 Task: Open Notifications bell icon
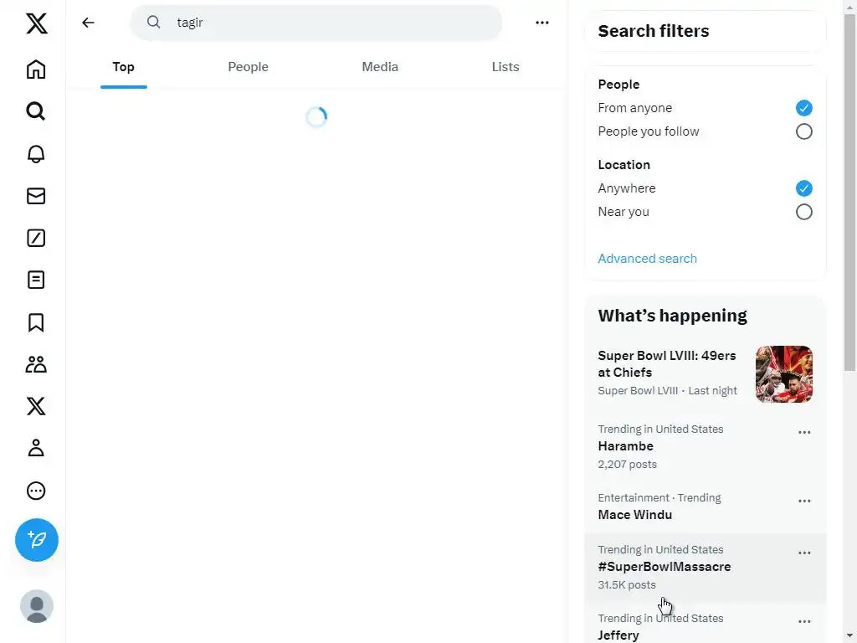36,154
